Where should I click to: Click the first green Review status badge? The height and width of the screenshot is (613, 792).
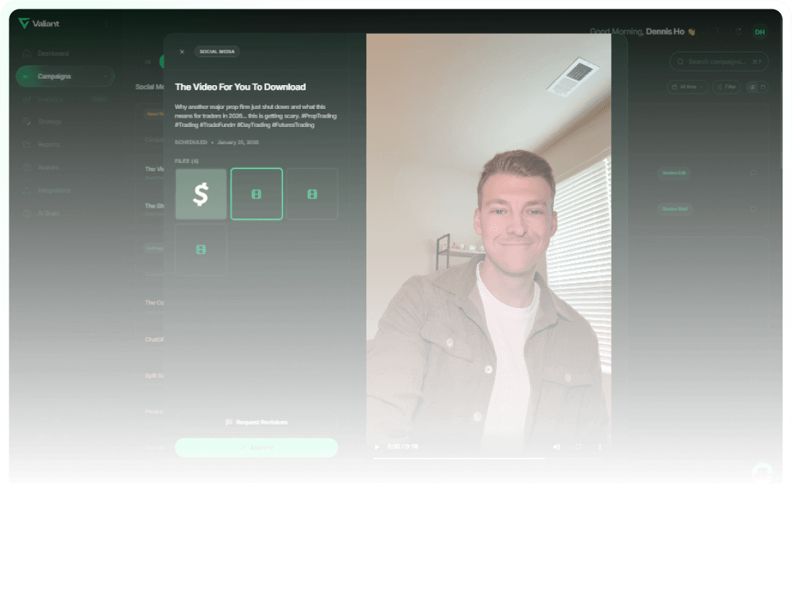pyautogui.click(x=674, y=172)
